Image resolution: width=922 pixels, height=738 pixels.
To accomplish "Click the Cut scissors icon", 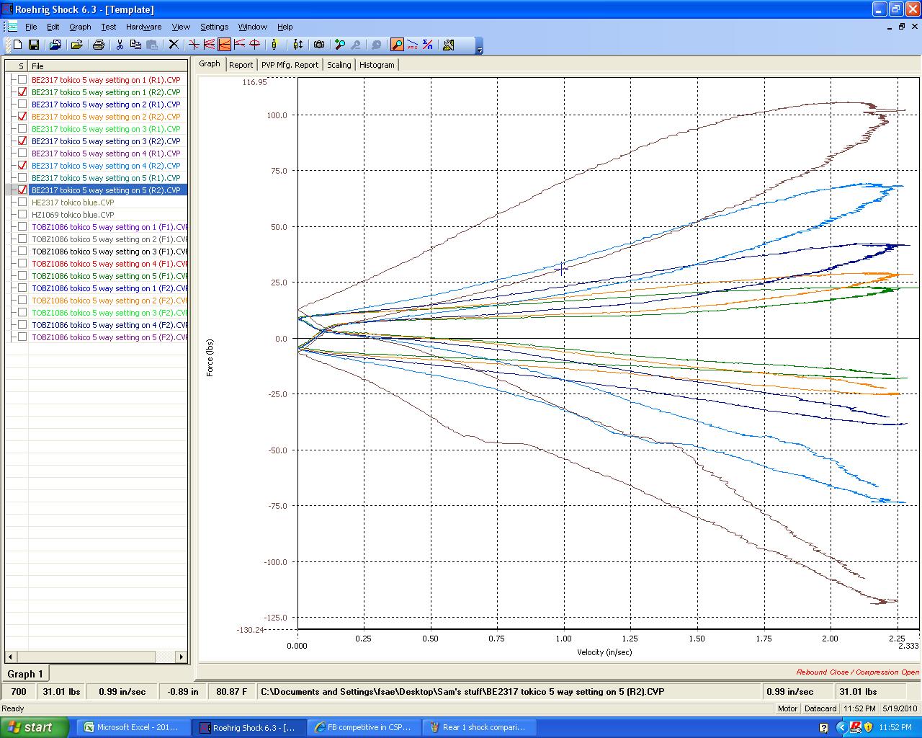I will pos(120,45).
